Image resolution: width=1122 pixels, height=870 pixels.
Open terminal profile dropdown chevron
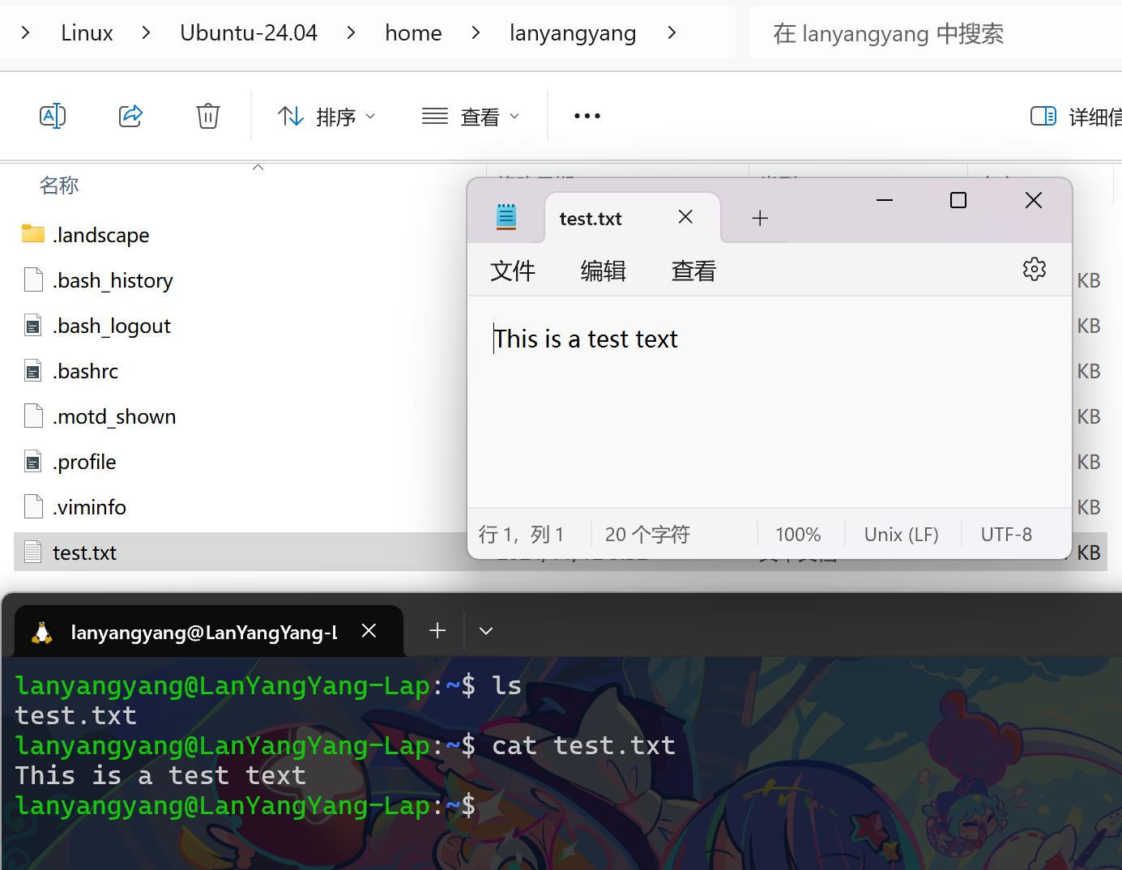[x=486, y=630]
